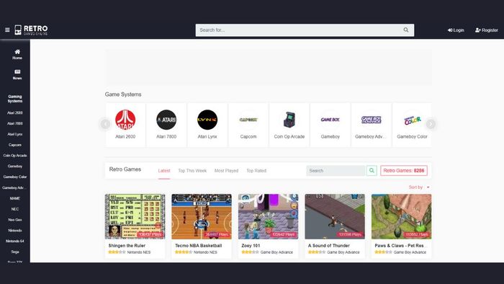Open the Shingen the Ruler thumbnail
This screenshot has height=284, width=504.
pyautogui.click(x=135, y=216)
